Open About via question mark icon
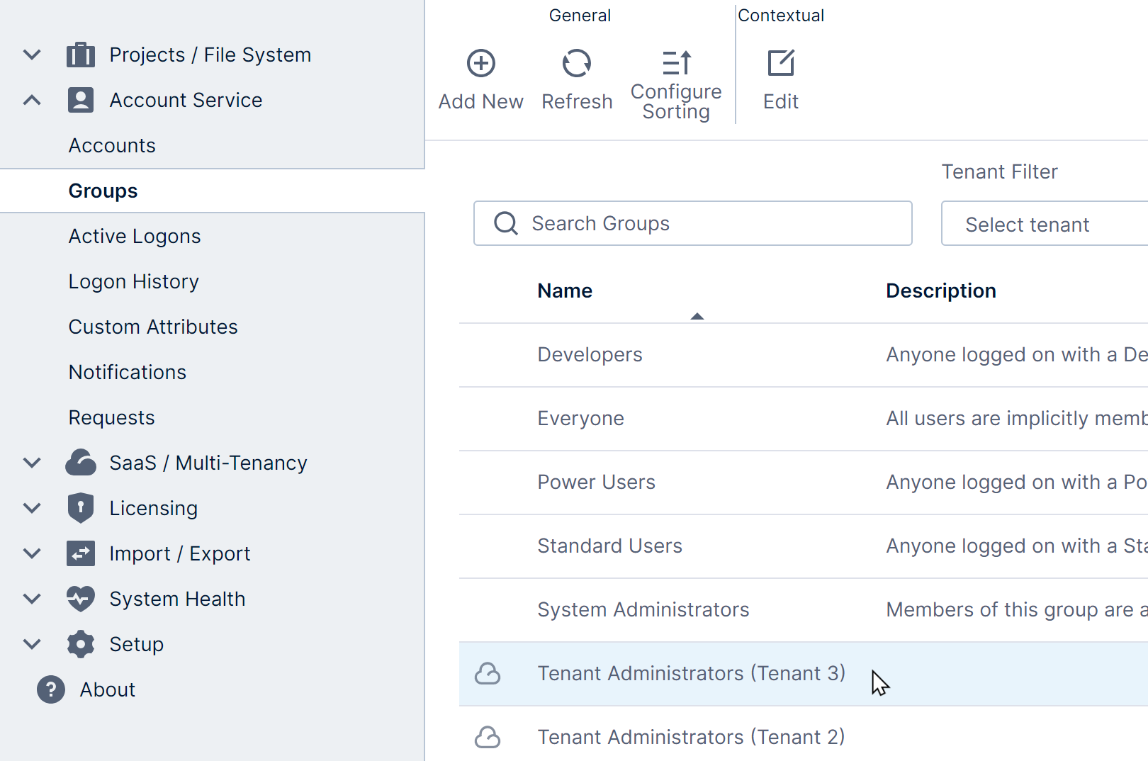The width and height of the screenshot is (1148, 761). tap(51, 689)
